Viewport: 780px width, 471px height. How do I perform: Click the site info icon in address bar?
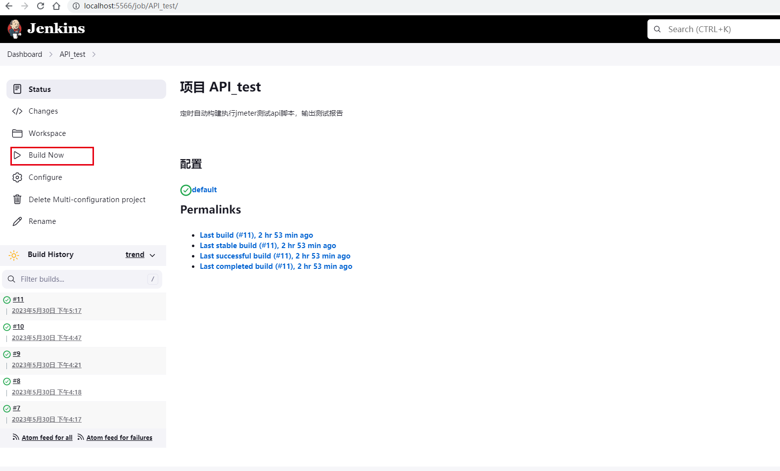pos(76,6)
